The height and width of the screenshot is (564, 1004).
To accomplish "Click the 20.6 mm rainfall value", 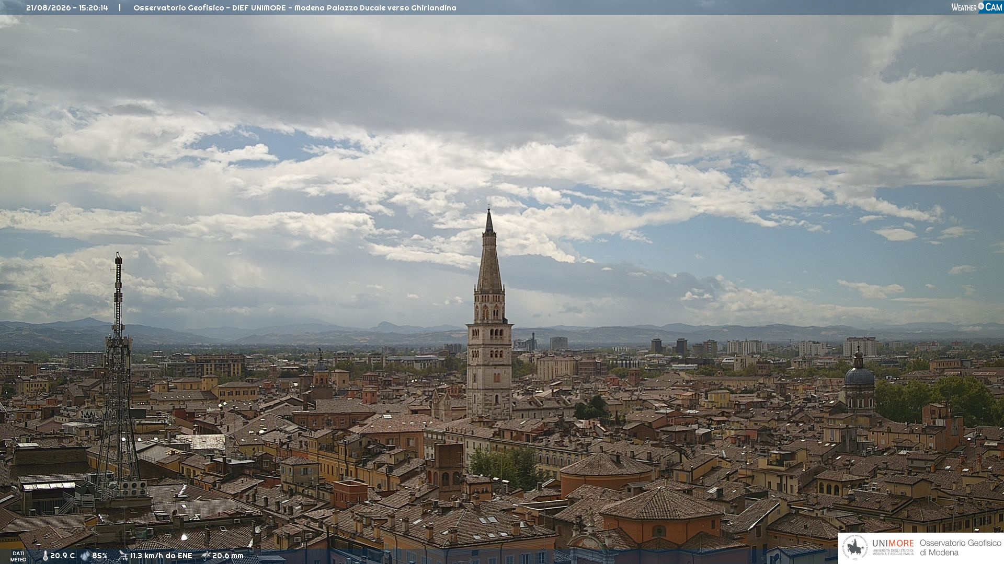I will tap(227, 556).
